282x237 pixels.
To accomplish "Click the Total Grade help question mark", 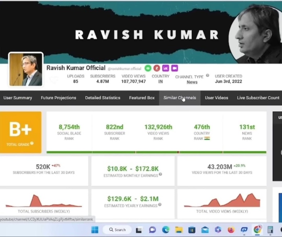I will tap(32, 143).
